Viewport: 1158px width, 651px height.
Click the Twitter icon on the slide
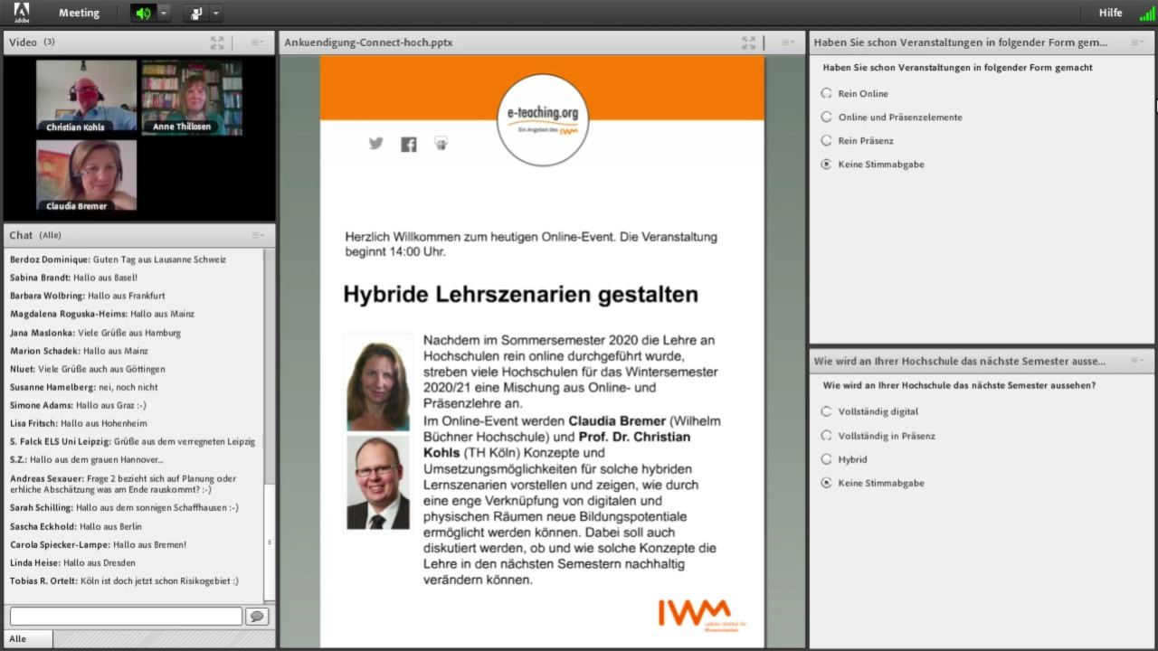(x=375, y=143)
